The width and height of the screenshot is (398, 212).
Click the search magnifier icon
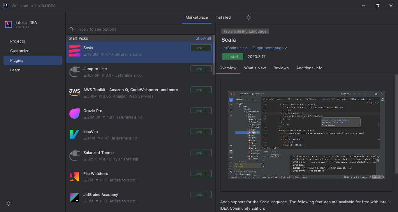[72, 29]
